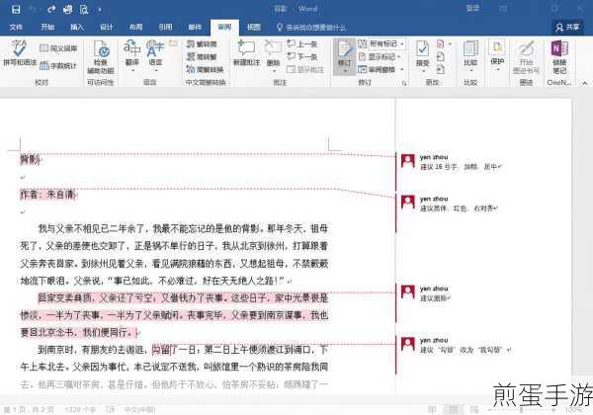This screenshot has height=415, width=593.
Task: Click the 登录 (Sign in) link
Action: (x=472, y=8)
